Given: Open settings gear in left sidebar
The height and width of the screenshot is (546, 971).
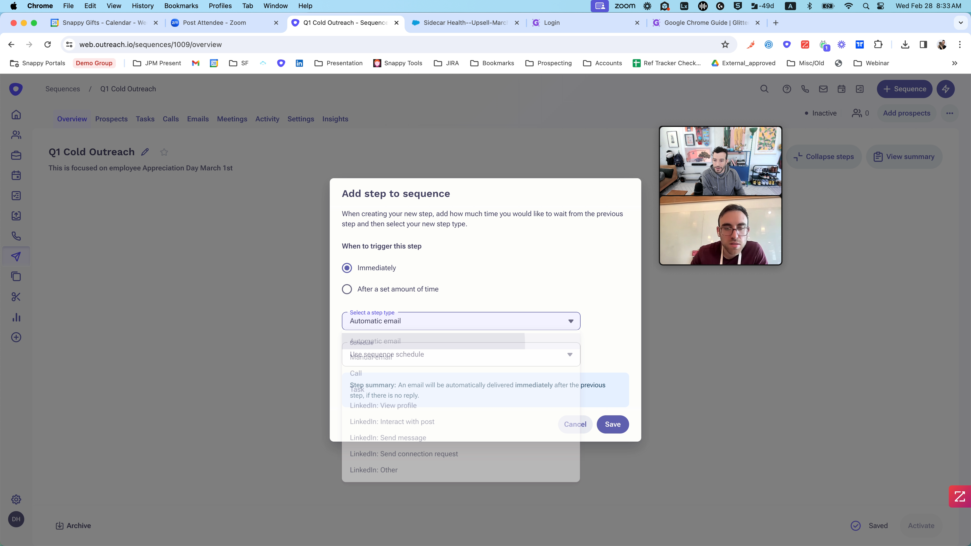Looking at the screenshot, I should click(x=16, y=499).
